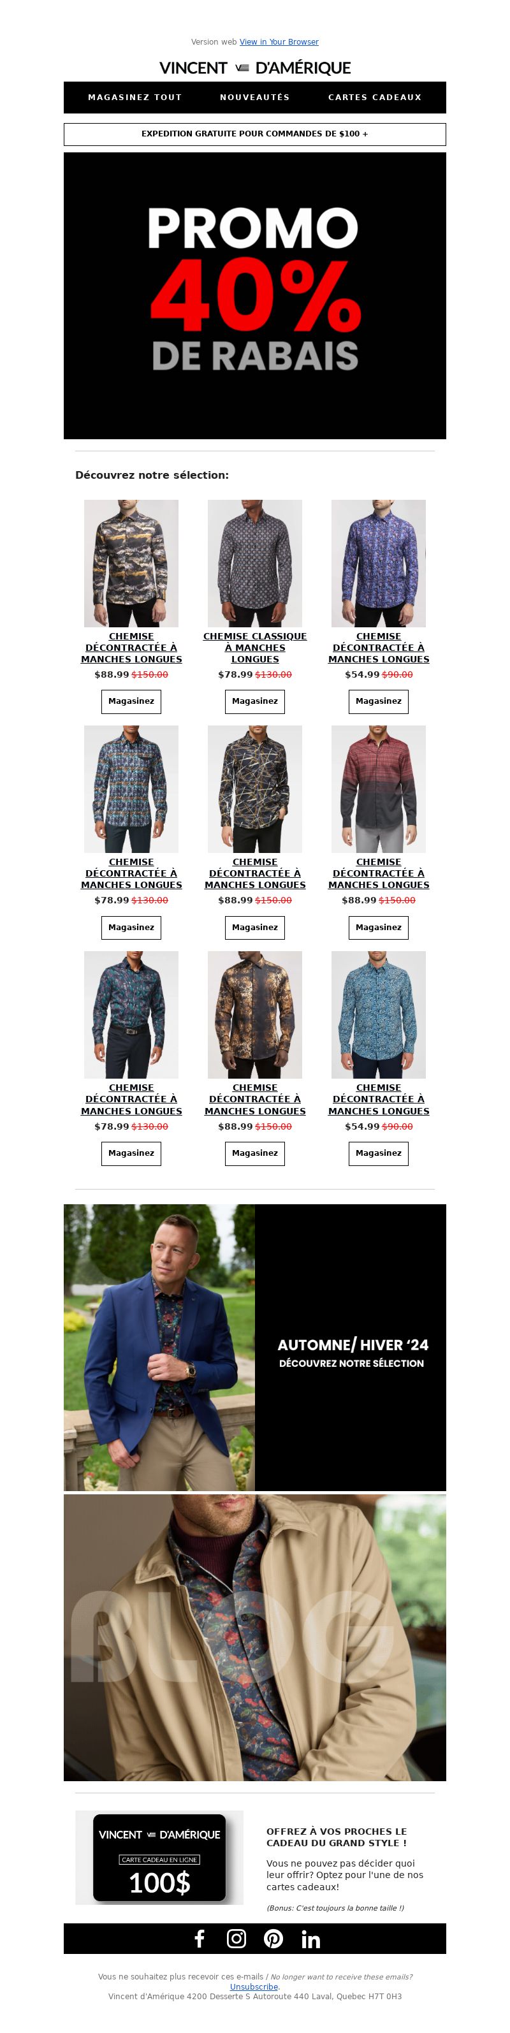This screenshot has width=510, height=2033.
Task: Click the free shipping announcement bar
Action: tap(255, 134)
